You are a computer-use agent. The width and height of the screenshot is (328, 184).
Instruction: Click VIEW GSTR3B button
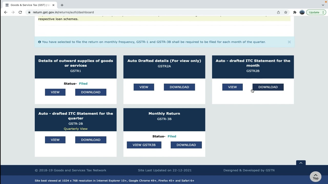pos(144,145)
